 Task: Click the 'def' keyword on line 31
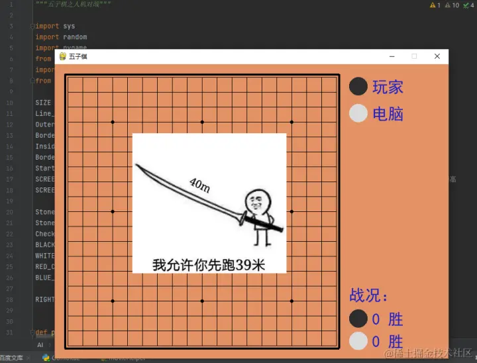(41, 333)
